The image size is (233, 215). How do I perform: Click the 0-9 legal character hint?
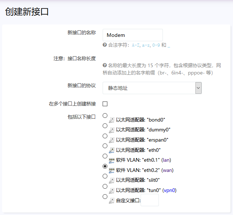coord(156,45)
